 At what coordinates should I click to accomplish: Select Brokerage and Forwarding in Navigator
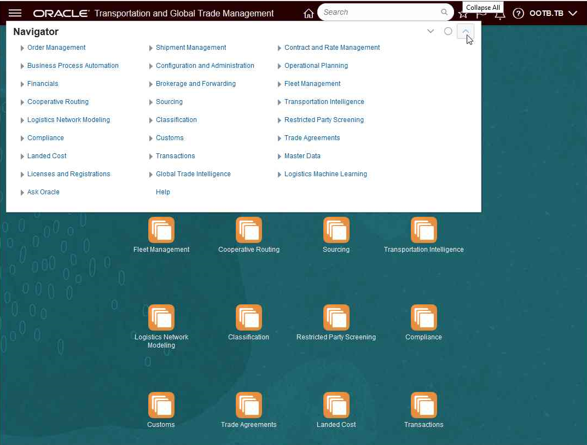coord(196,84)
